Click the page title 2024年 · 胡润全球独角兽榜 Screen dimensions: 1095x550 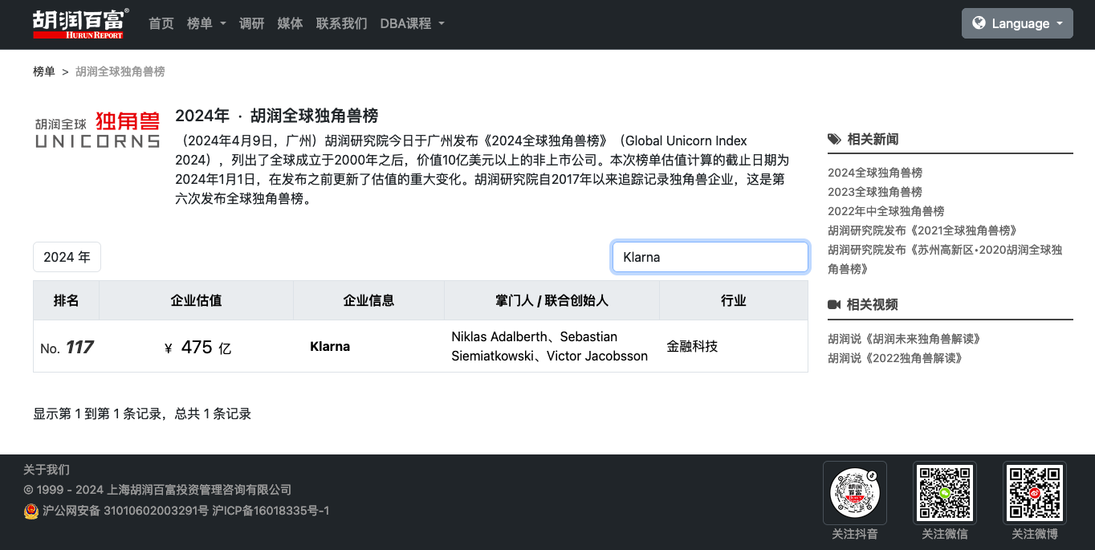(277, 116)
